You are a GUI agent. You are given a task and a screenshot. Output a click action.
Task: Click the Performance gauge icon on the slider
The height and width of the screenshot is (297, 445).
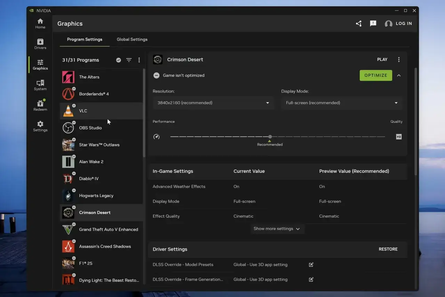[156, 137]
